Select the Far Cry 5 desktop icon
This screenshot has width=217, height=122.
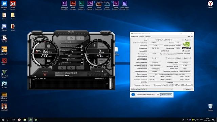coord(4,39)
